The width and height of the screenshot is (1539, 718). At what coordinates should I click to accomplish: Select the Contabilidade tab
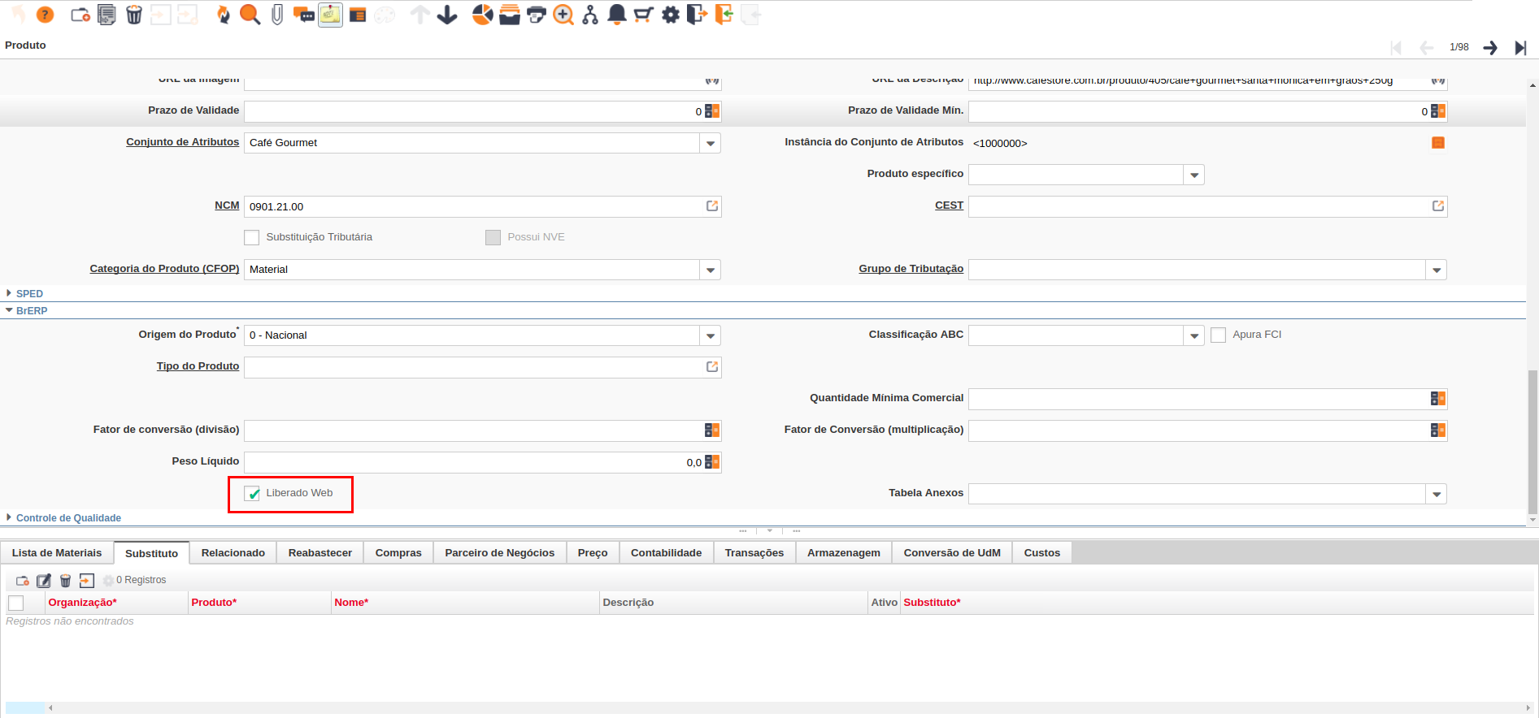(666, 553)
